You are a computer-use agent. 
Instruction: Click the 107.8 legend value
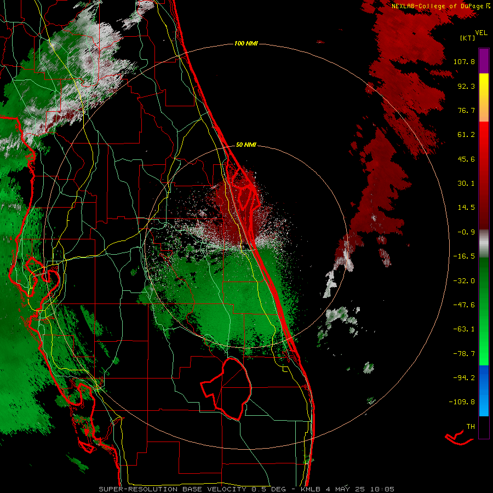pos(464,61)
